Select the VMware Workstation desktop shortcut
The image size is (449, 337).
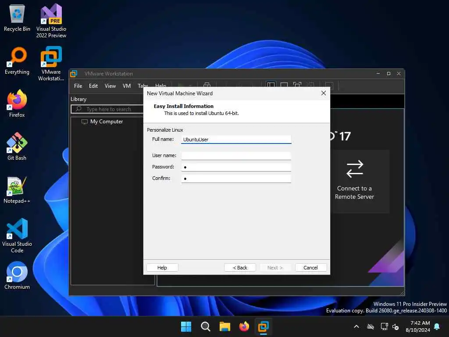click(x=51, y=64)
